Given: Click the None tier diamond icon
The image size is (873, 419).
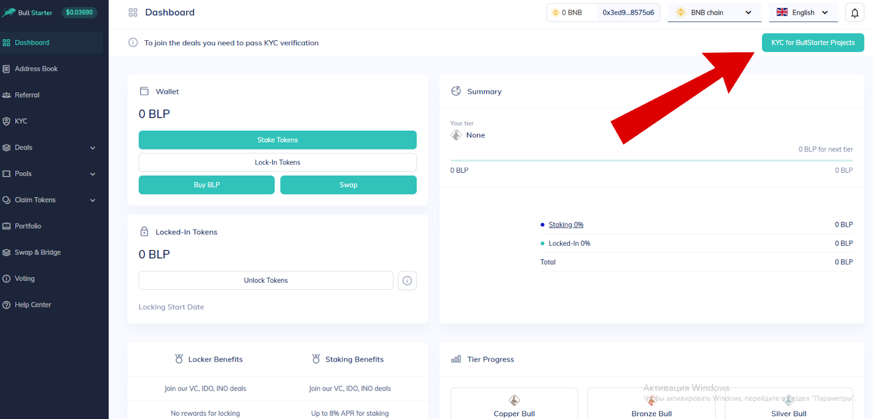Looking at the screenshot, I should tap(456, 135).
